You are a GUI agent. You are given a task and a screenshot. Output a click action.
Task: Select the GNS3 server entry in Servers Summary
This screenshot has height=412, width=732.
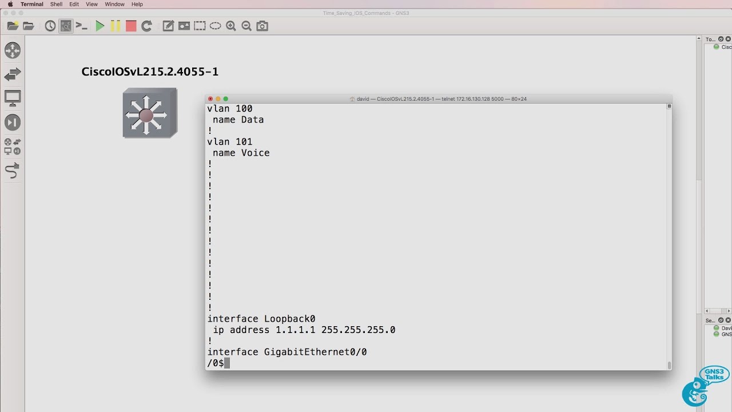pos(722,334)
